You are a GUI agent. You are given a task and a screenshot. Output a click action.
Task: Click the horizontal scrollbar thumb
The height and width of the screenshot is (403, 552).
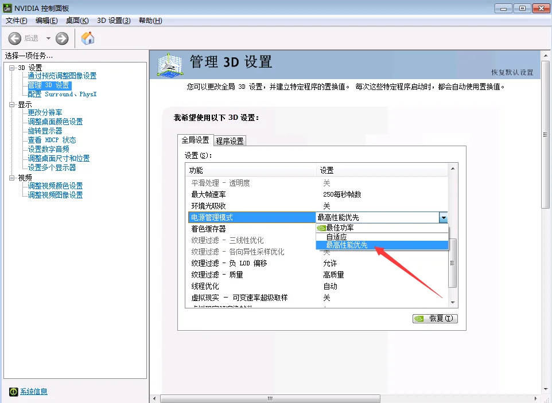[270, 399]
